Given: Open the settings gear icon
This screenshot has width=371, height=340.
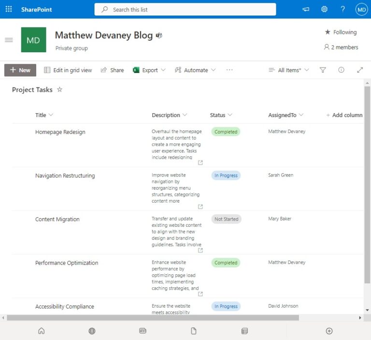Looking at the screenshot, I should pyautogui.click(x=324, y=9).
